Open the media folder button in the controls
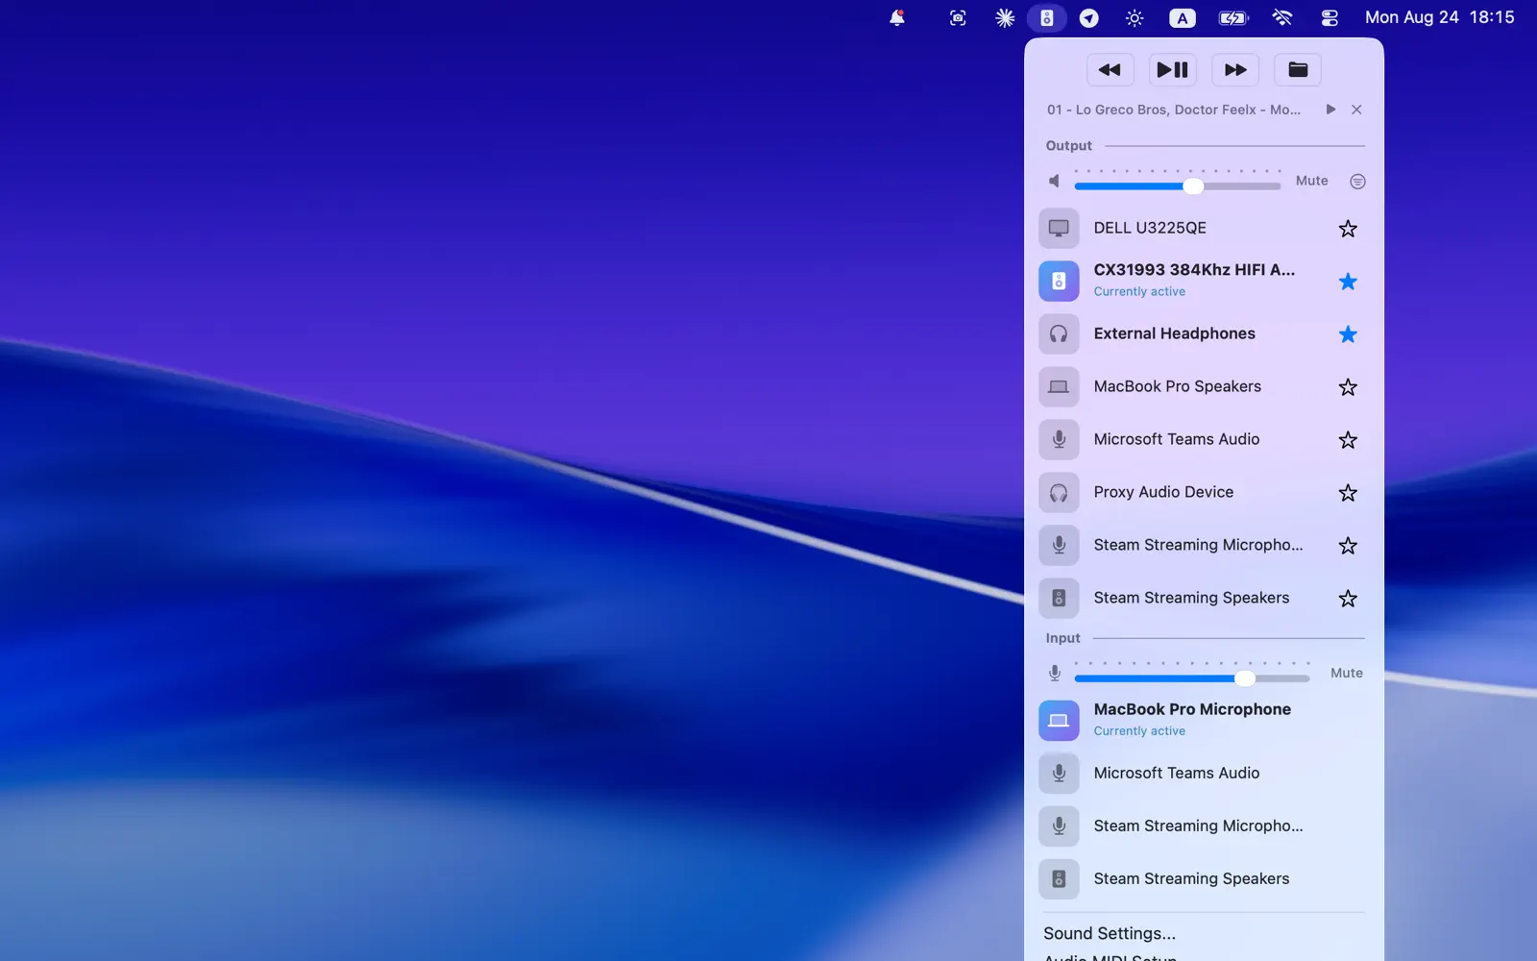The height and width of the screenshot is (961, 1537). pyautogui.click(x=1298, y=69)
